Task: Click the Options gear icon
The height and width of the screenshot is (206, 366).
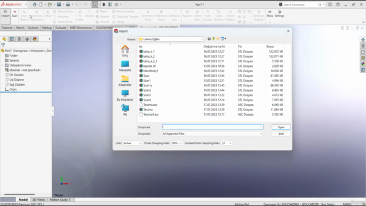Action: point(116,5)
